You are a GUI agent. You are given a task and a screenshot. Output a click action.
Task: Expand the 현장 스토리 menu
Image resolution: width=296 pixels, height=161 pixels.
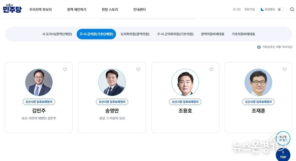pyautogui.click(x=110, y=9)
